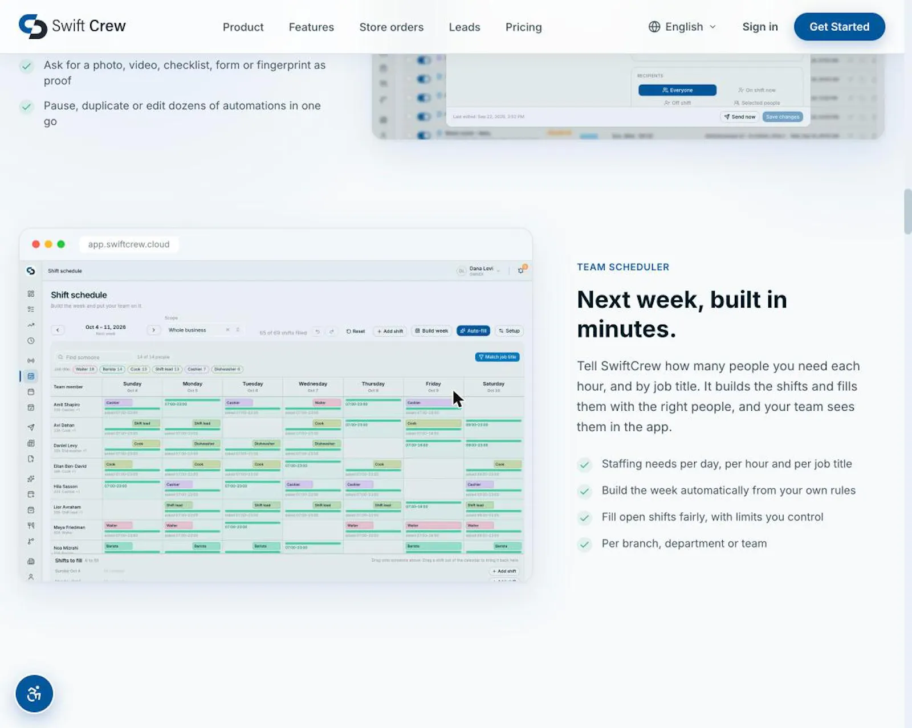The image size is (912, 728).
Task: Click the Match job title button
Action: tap(497, 357)
